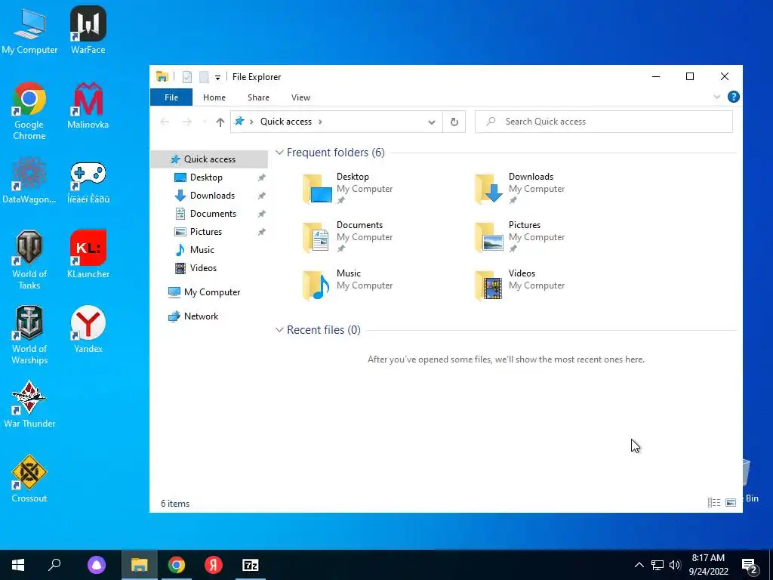Select Videos in navigation pane
Viewport: 773px width, 580px height.
(x=209, y=268)
